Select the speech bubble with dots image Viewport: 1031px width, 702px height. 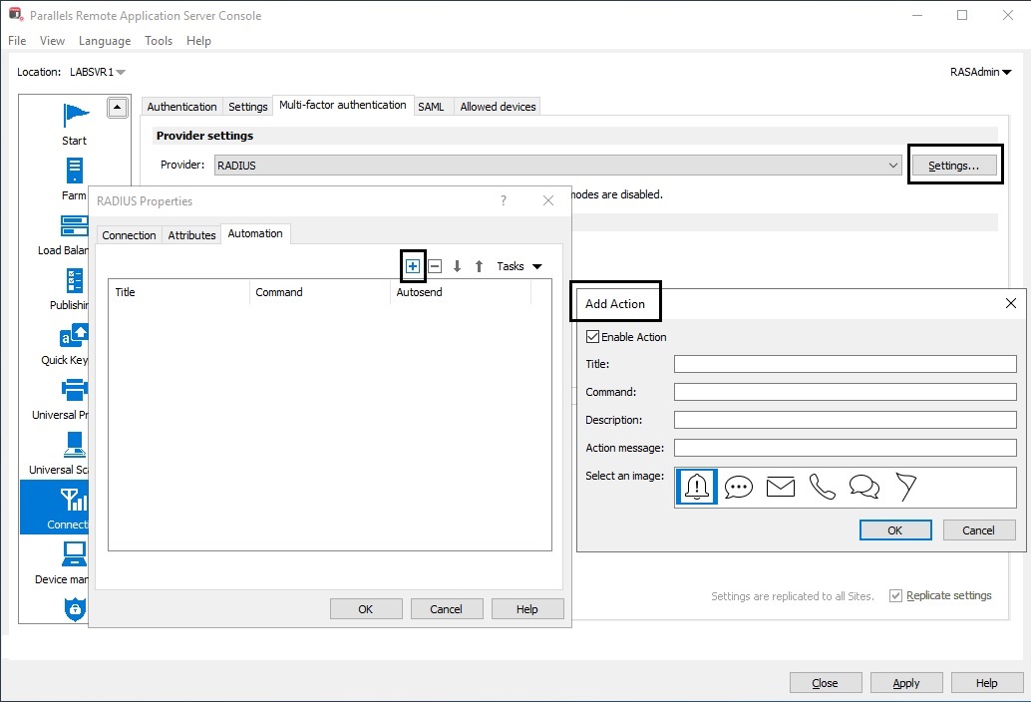tap(739, 487)
